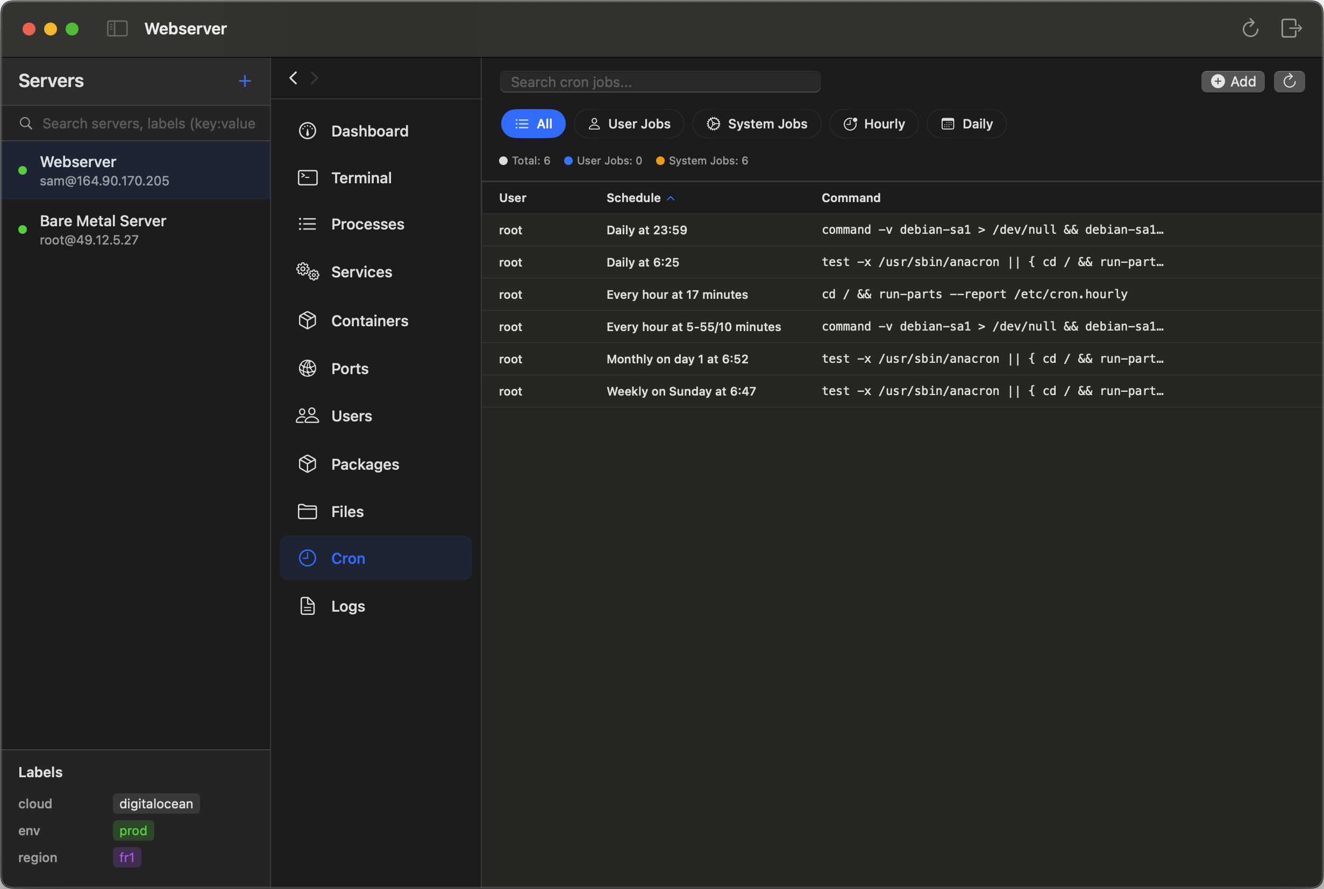Click the cron.hourly run-parts command text
The width and height of the screenshot is (1324, 889).
tap(974, 294)
